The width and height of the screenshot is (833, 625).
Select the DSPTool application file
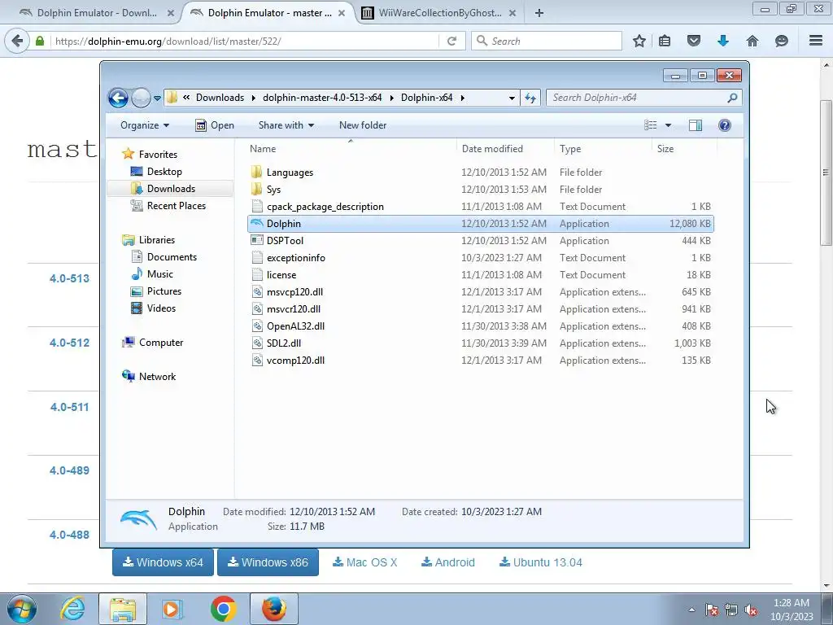tap(480, 241)
